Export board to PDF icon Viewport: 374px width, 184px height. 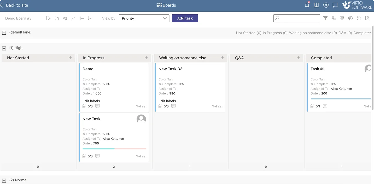(367, 18)
